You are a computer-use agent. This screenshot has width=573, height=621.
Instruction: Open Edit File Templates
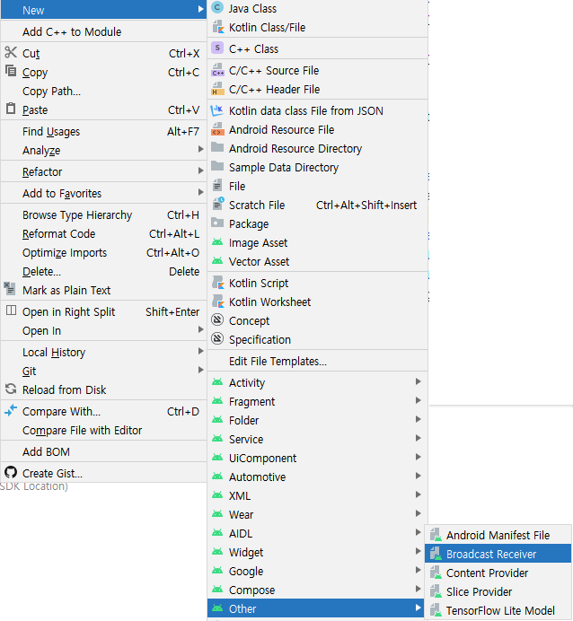pos(317,361)
